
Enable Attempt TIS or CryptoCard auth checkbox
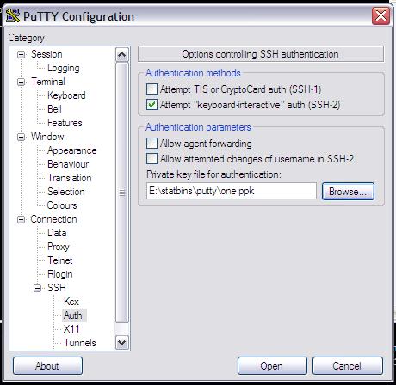[x=152, y=89]
